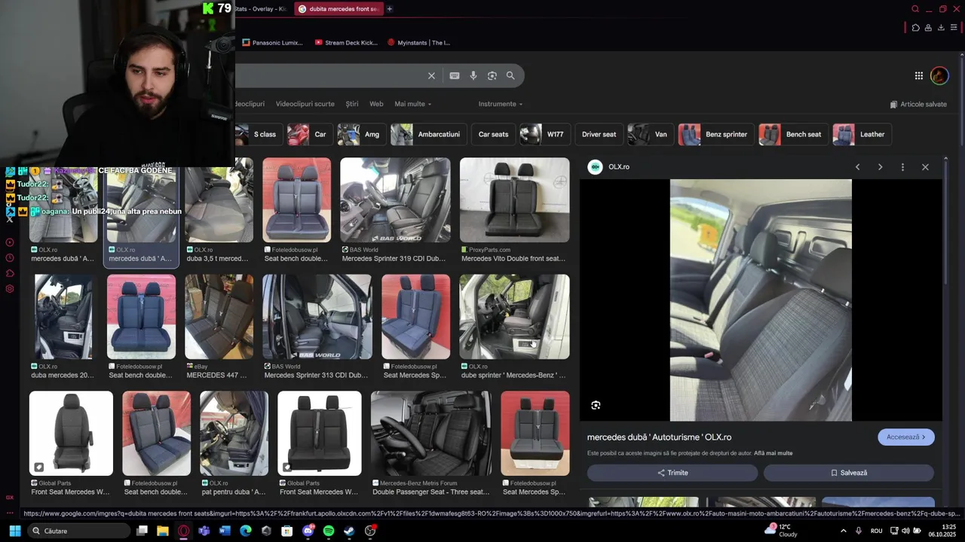Show hidden system tray icons
Image resolution: width=965 pixels, height=542 pixels.
coord(843,531)
